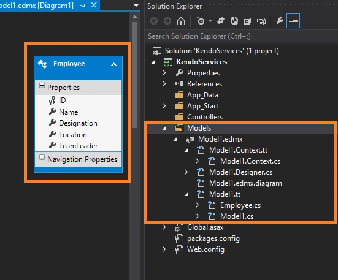Screen dimensions: 338x280
Task: Refresh the Solution Explorer tree
Action: pyautogui.click(x=234, y=21)
